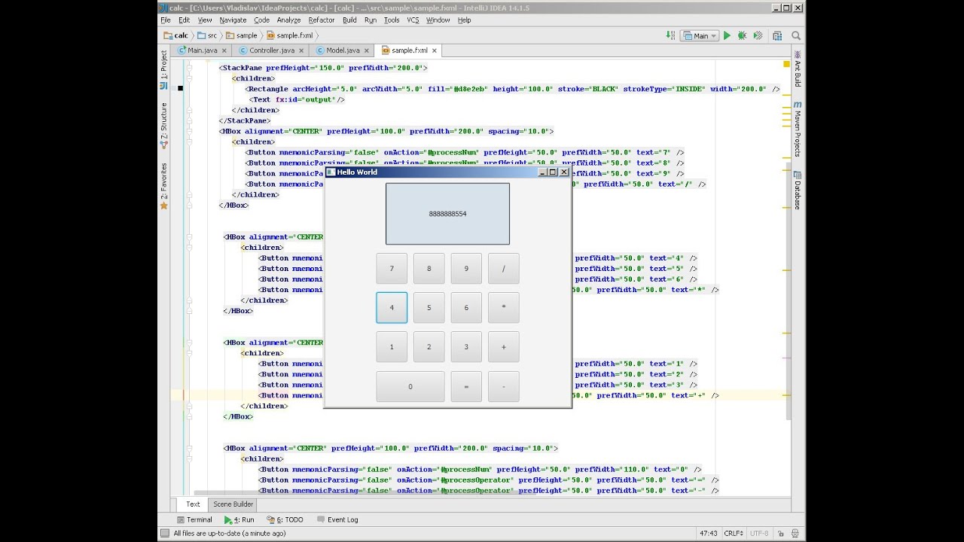The image size is (964, 542).
Task: Open the File menu
Action: click(x=166, y=20)
